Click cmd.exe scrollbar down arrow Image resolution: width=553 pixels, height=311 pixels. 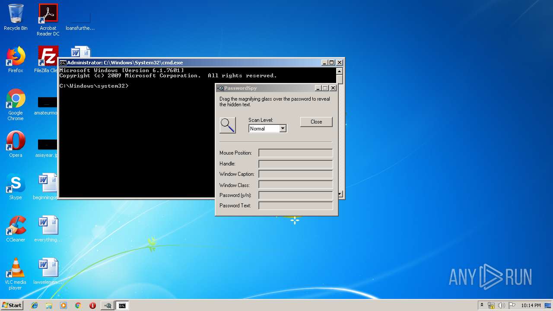[x=340, y=194]
